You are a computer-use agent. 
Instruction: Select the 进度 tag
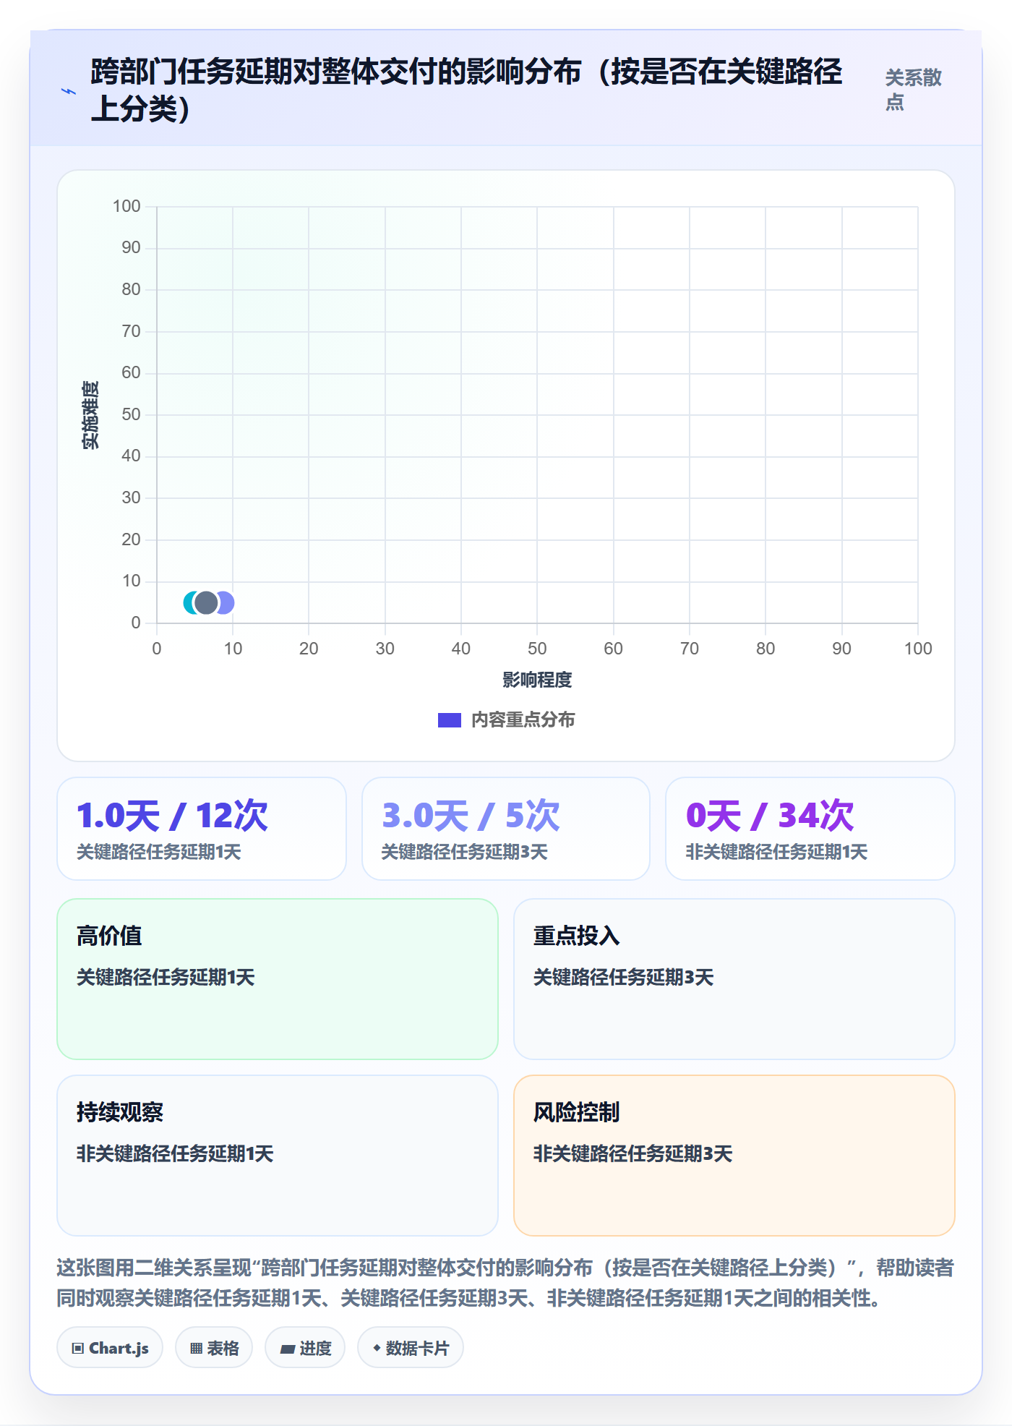(305, 1347)
